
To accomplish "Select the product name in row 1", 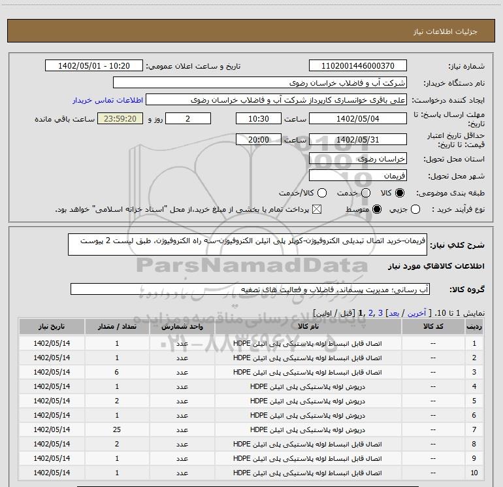I will point(308,343).
